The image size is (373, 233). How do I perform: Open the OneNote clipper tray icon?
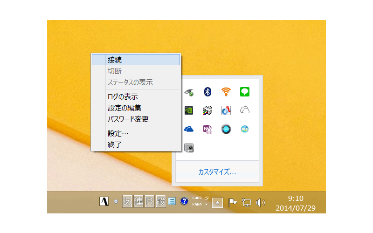[208, 129]
